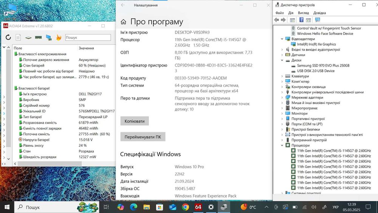Screen dimensions: 378x213
Task: Expand the "Клавіатури" tree node
Action: [282, 76]
